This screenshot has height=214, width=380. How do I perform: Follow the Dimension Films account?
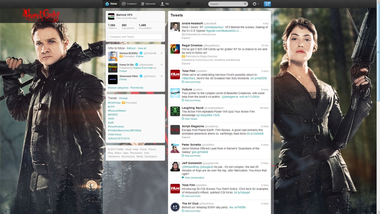123,79
